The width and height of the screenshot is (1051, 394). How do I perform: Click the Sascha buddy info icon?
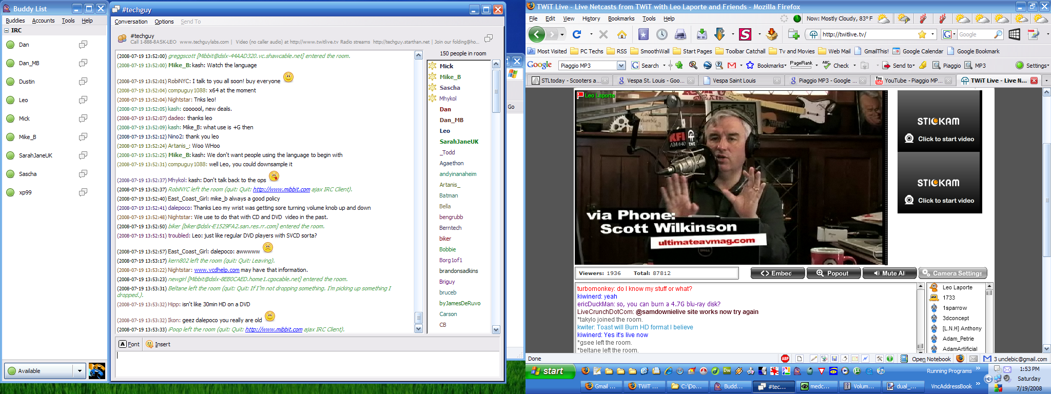tap(83, 174)
